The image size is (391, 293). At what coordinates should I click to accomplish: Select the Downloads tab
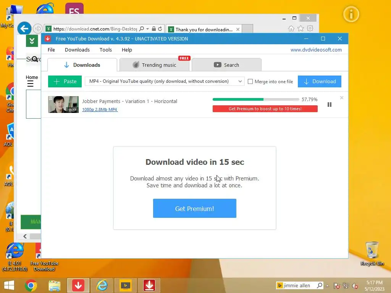(82, 65)
